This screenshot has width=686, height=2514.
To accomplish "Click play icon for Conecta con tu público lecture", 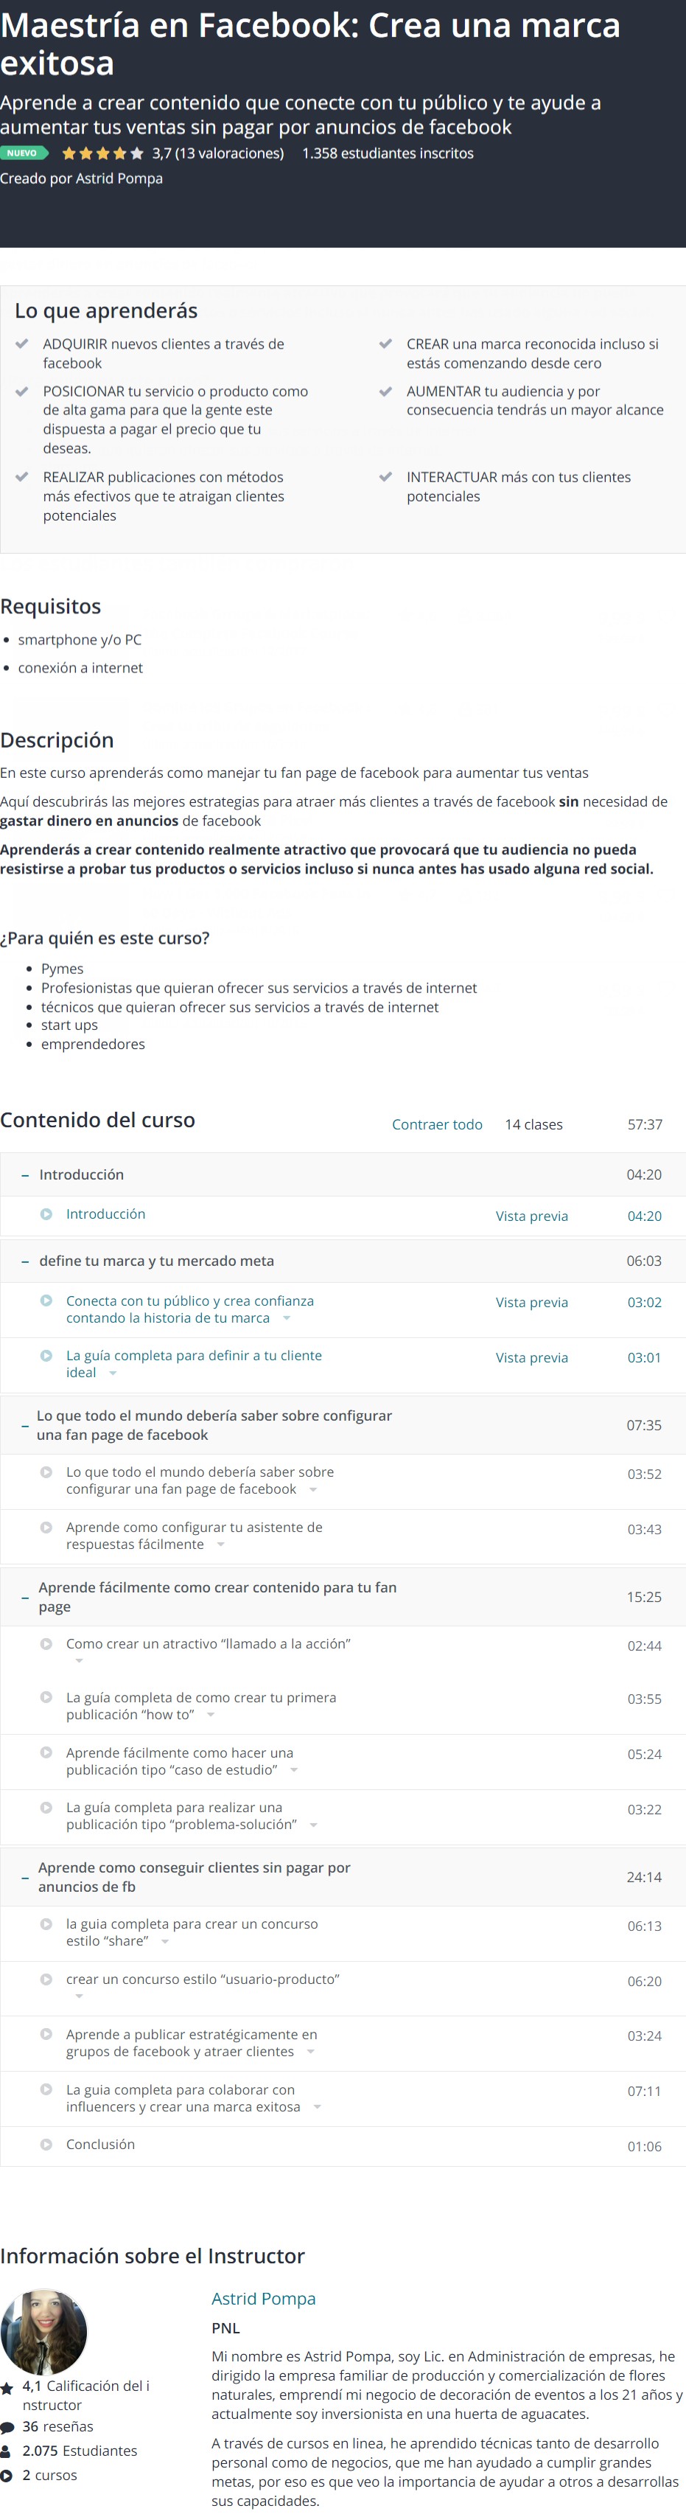I will [46, 1301].
